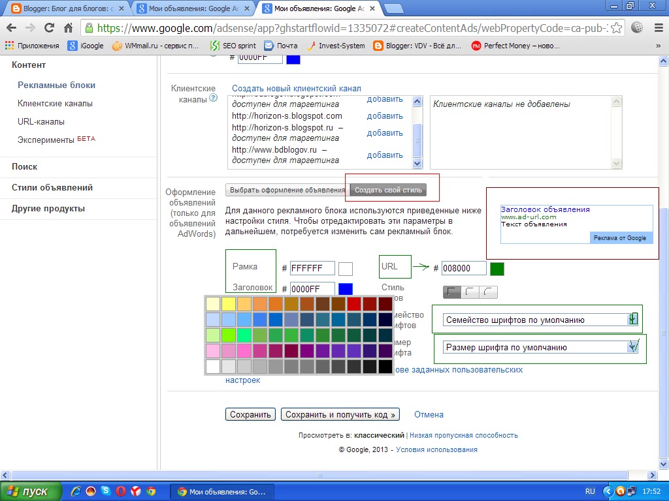This screenshot has width=669, height=501.
Task: Expand hidden tray icons with the arrow
Action: [608, 491]
